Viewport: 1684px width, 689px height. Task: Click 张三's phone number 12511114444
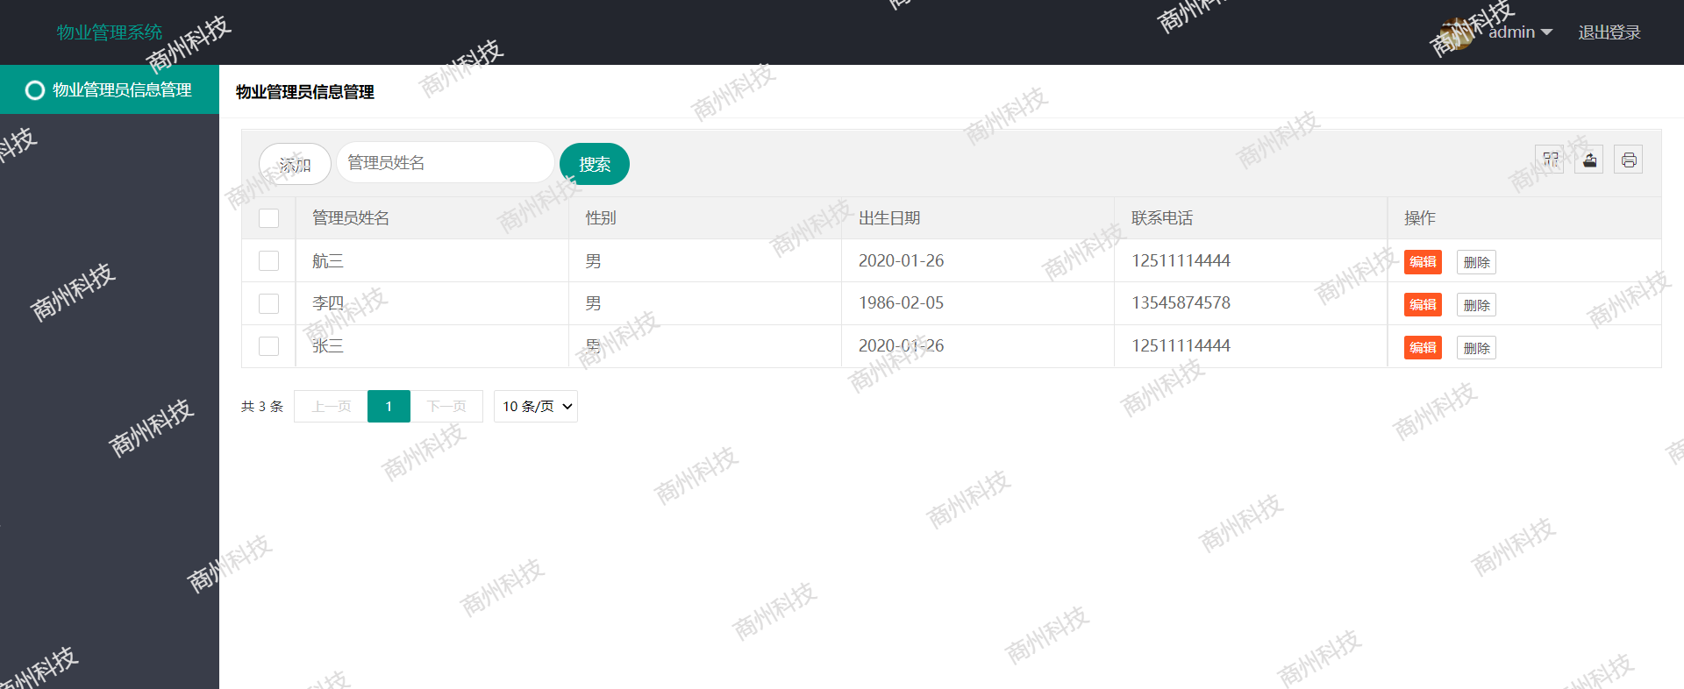click(1181, 346)
